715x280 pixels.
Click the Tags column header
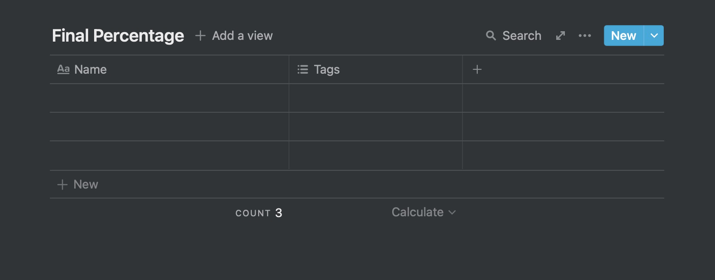click(x=327, y=69)
